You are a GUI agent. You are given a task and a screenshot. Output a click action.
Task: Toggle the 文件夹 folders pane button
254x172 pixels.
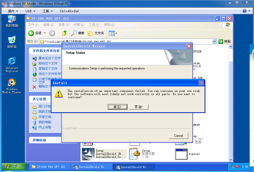[96, 33]
